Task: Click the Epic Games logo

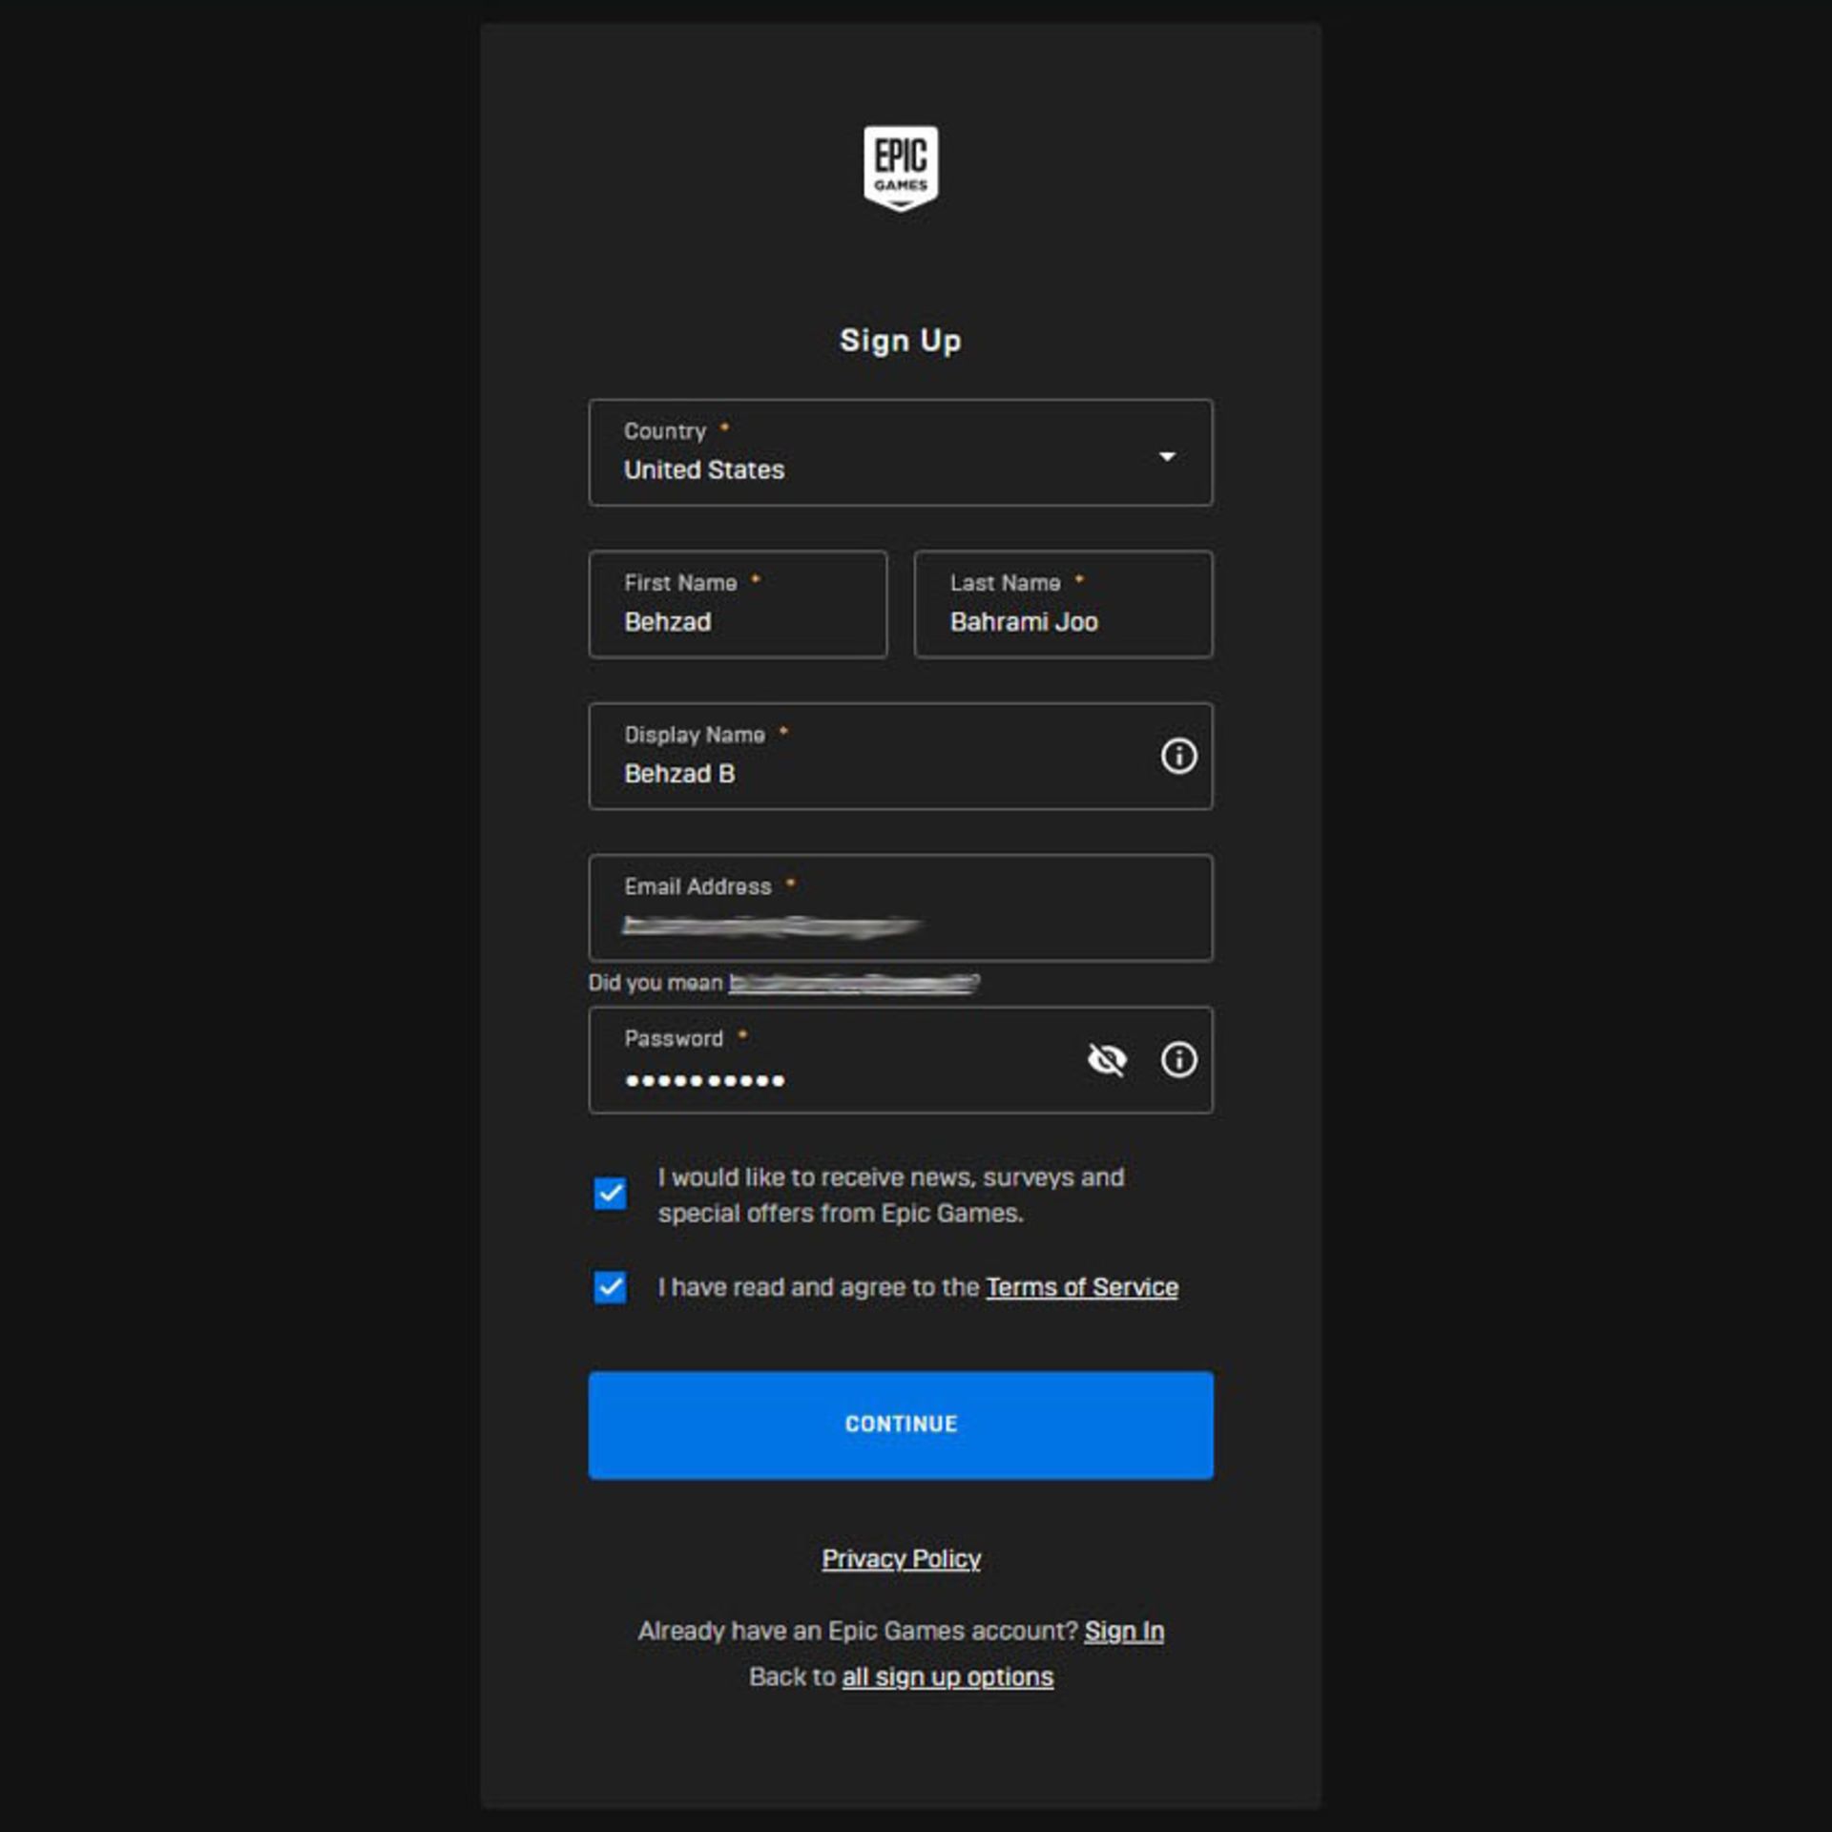Action: pyautogui.click(x=901, y=168)
